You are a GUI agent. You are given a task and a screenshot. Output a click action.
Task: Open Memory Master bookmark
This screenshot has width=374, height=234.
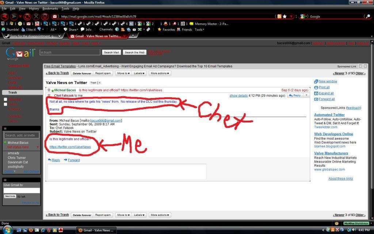[x=209, y=24]
